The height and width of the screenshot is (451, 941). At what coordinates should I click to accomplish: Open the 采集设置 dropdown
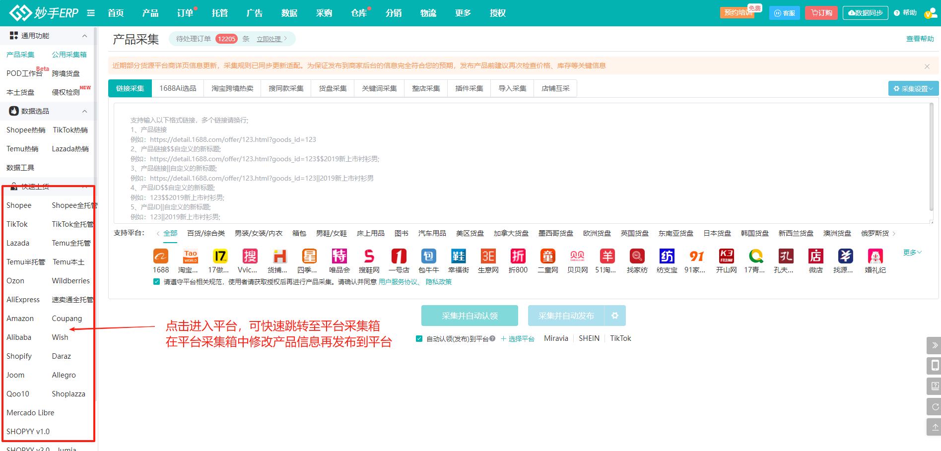coord(913,88)
